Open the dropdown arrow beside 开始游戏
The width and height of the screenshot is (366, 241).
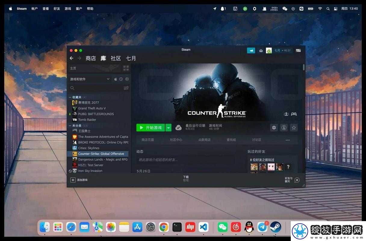[x=169, y=128]
